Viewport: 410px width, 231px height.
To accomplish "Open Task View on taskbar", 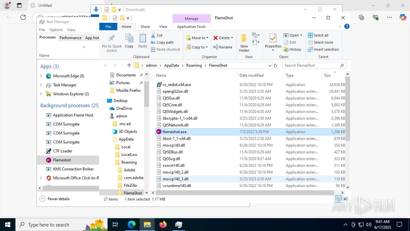I will coord(116,225).
